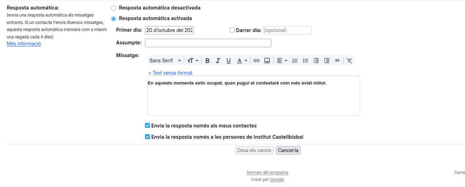Select 'Resposta automàtica desactivada' radio button
The height and width of the screenshot is (187, 465).
tap(114, 8)
